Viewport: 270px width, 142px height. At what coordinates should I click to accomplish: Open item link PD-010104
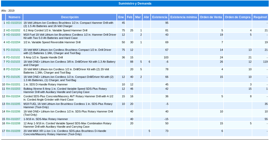click(13, 69)
